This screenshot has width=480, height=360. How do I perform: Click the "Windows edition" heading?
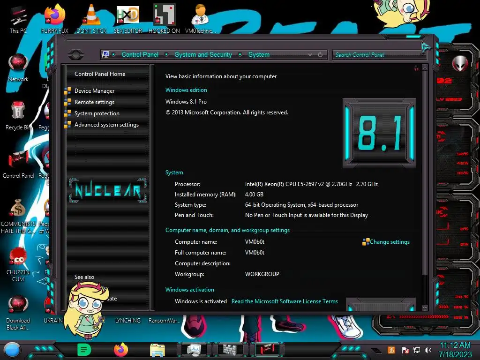pyautogui.click(x=186, y=90)
